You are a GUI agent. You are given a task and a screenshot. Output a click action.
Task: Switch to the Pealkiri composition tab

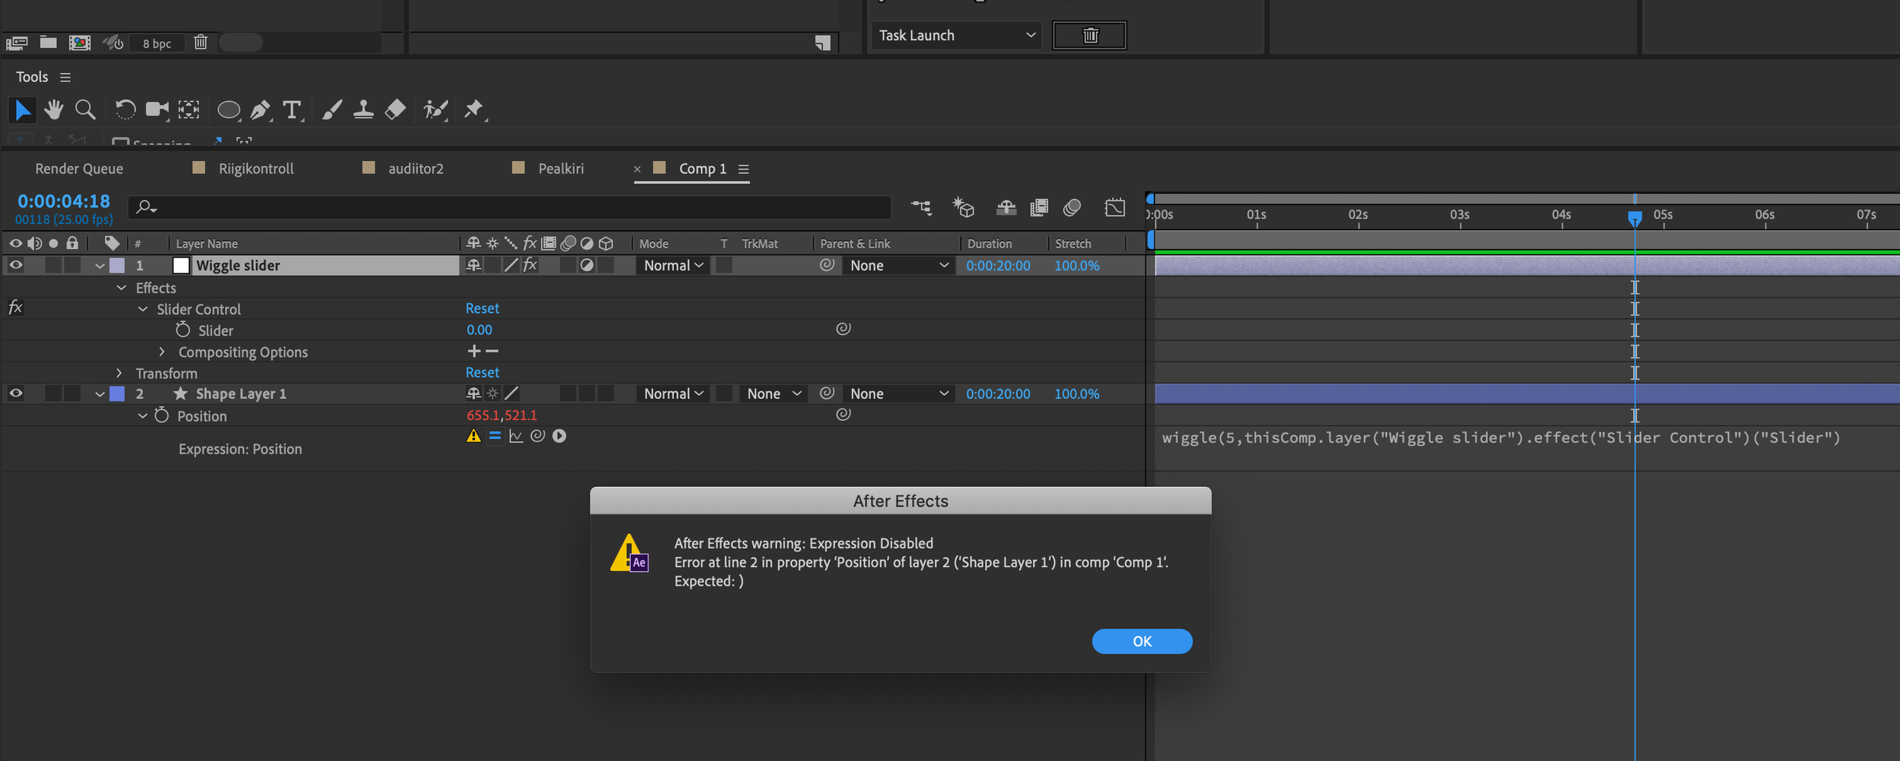click(561, 169)
